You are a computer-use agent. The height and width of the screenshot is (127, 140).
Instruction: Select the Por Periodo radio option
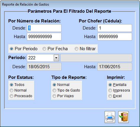24,49
